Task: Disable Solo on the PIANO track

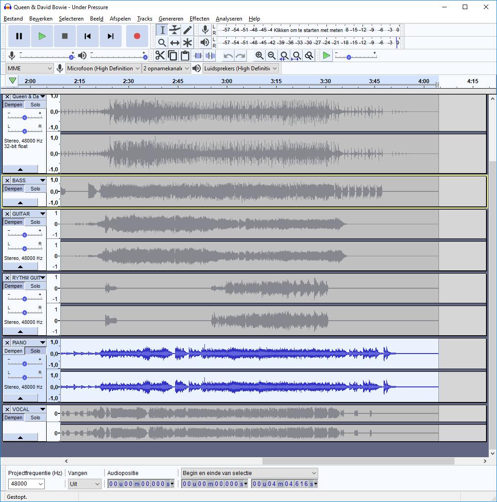Action: (x=34, y=351)
